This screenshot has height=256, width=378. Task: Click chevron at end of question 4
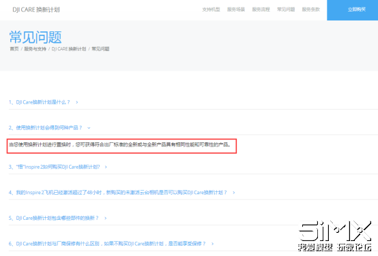233,193
